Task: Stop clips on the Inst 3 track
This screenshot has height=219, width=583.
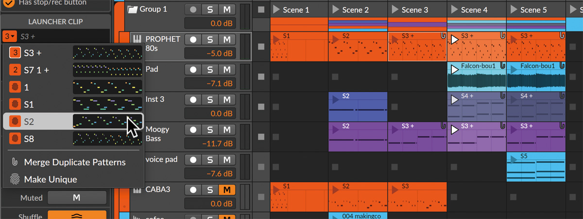Action: (261, 107)
